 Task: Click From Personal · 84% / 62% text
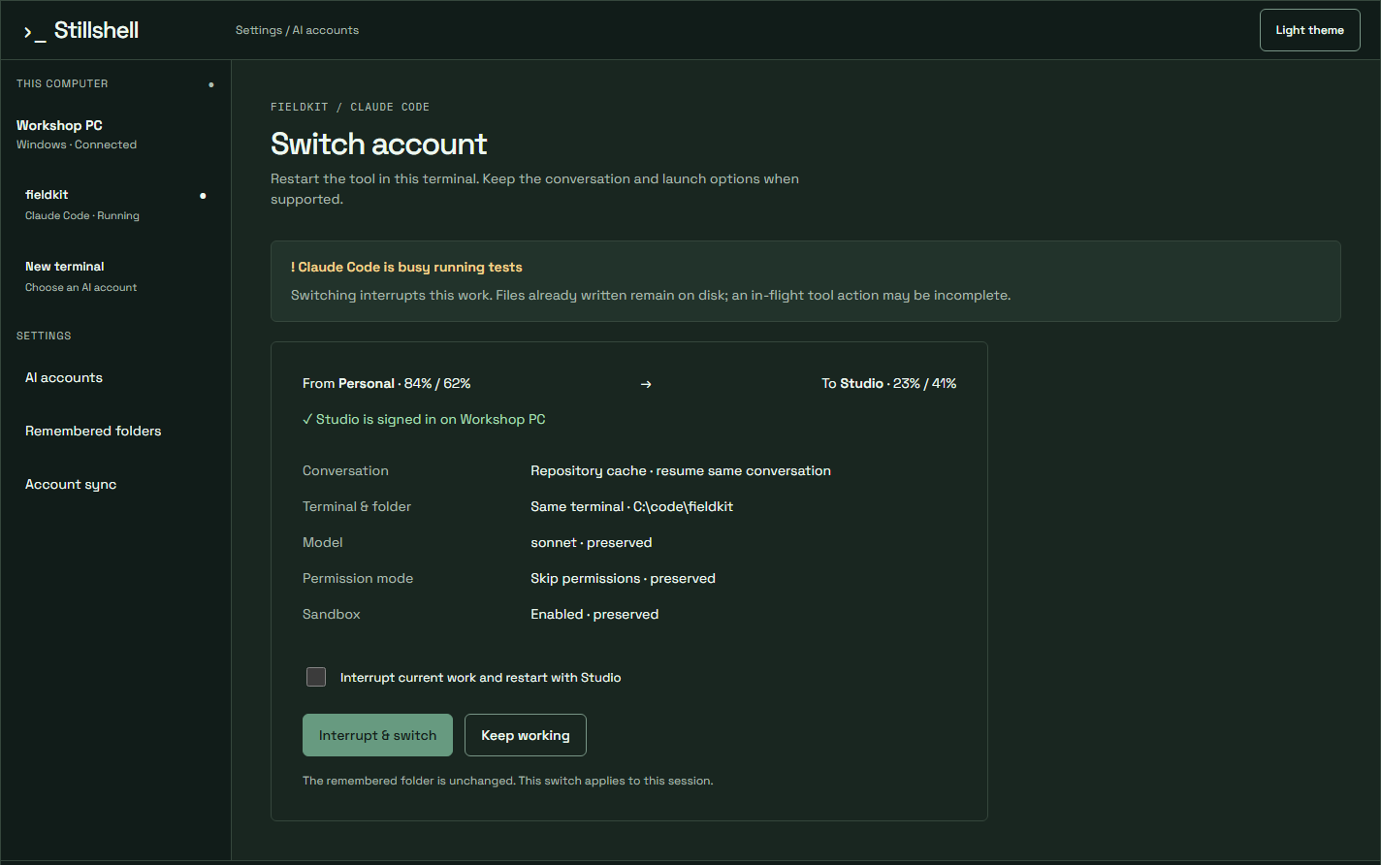click(x=386, y=384)
